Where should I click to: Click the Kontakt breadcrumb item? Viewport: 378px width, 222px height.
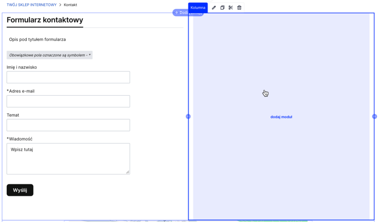pyautogui.click(x=70, y=5)
